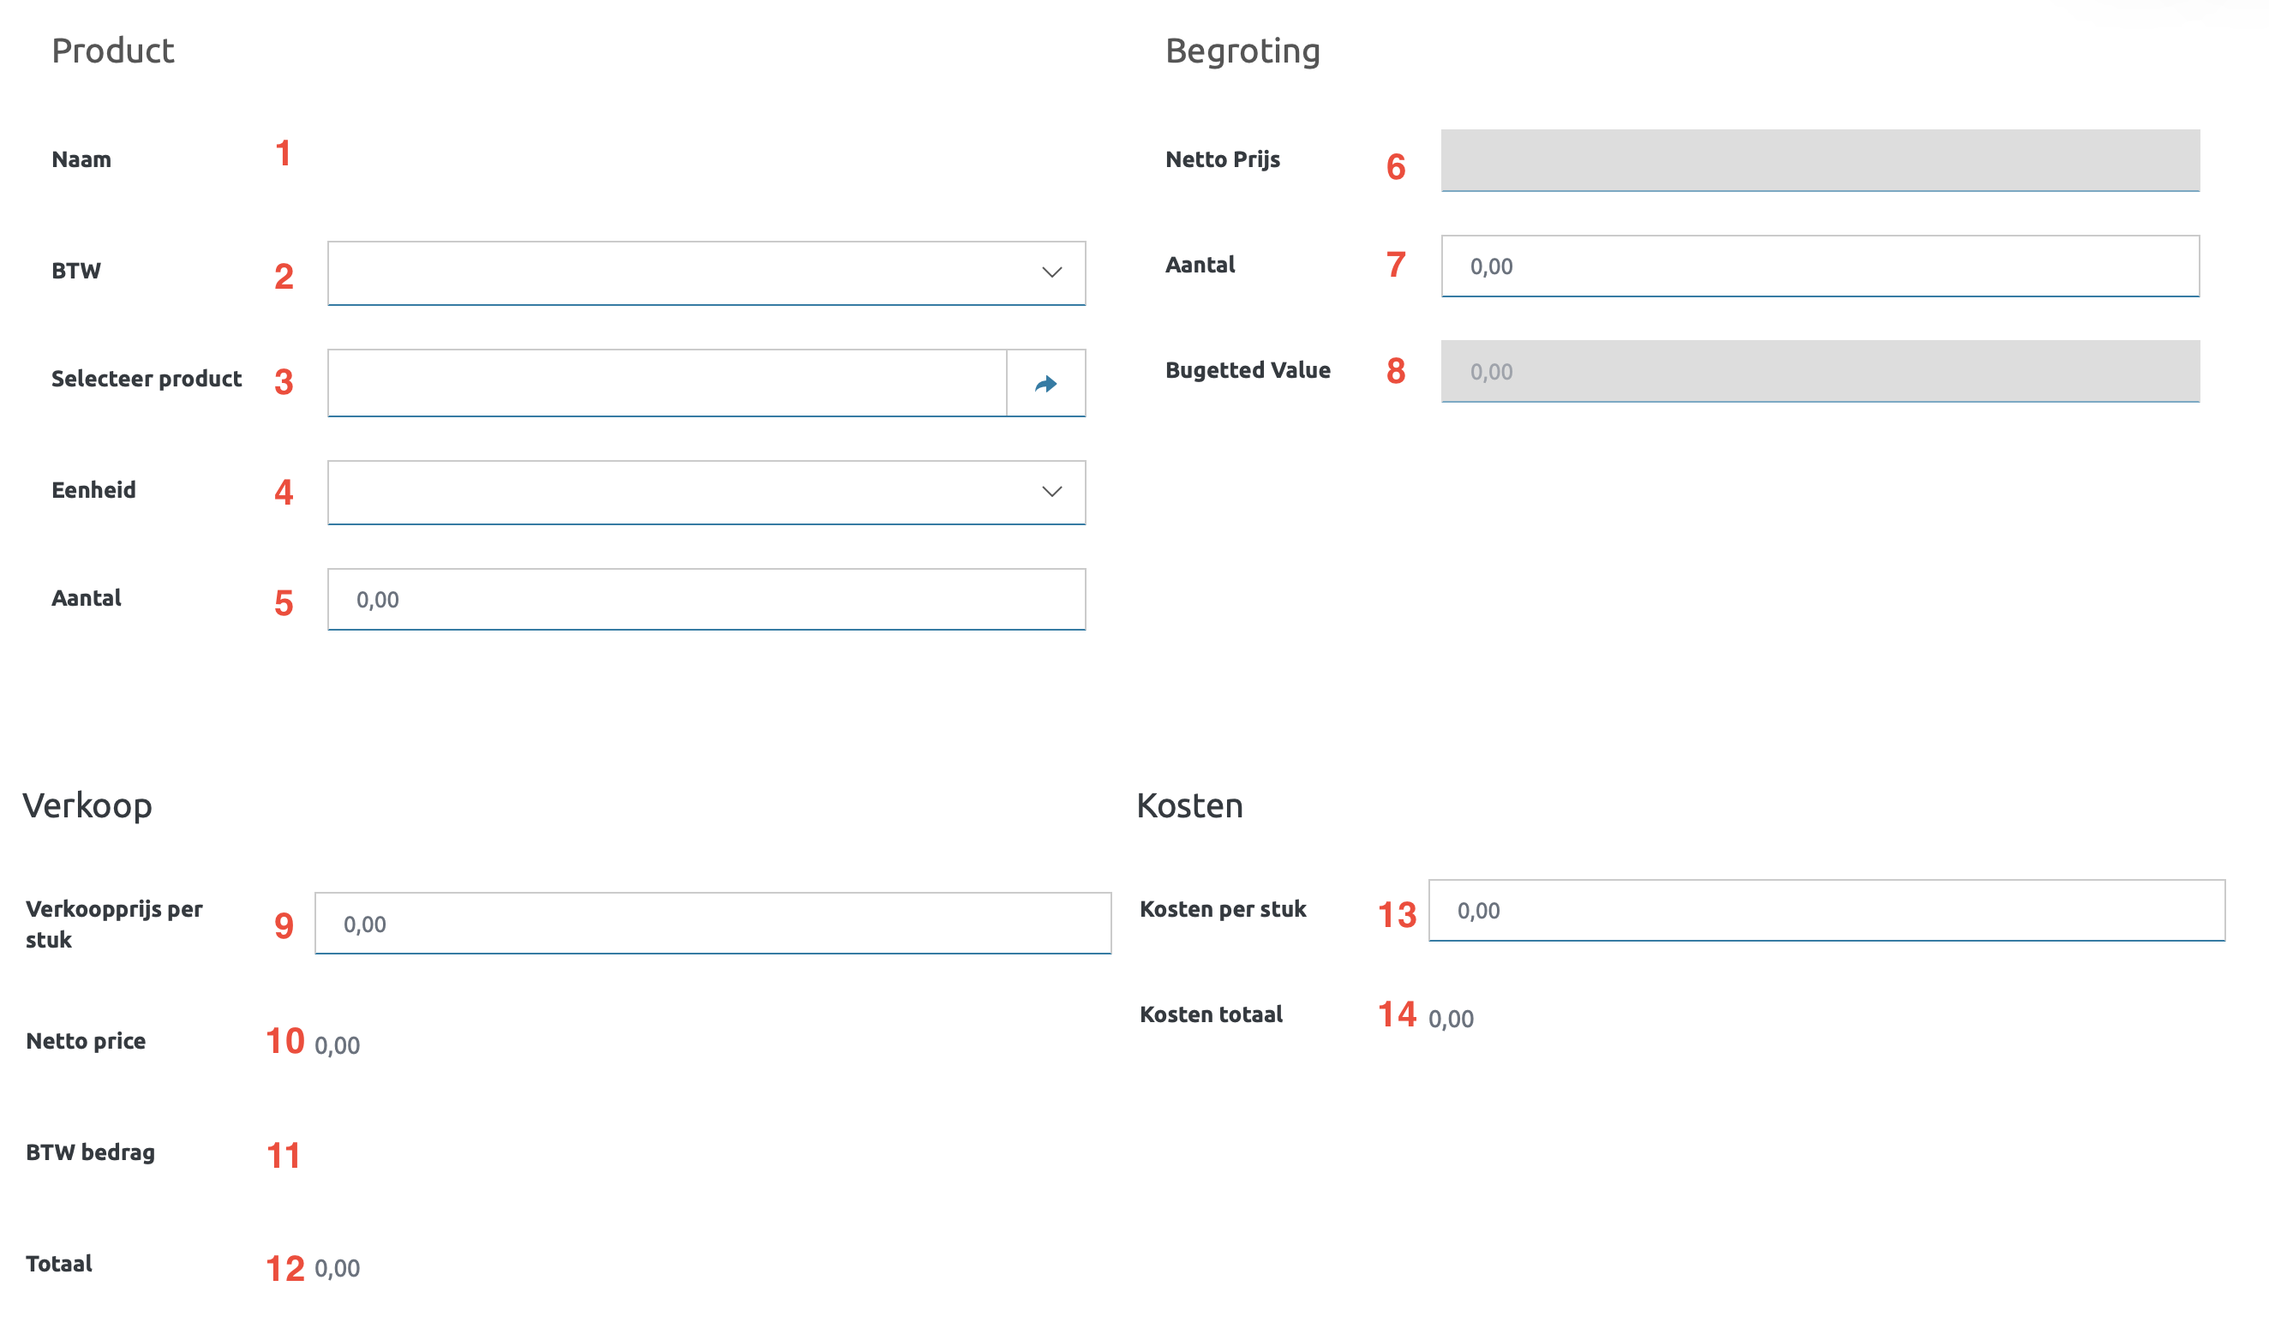Click the Begroting section heading
Screen dimensions: 2269x1328
pos(1242,51)
